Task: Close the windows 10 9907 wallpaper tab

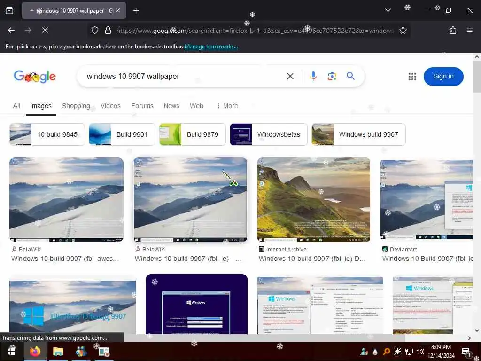Action: 118,10
